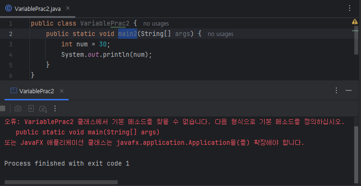The image size is (361, 186).
Task: Click 'no usages' hint beside class declaration
Action: pos(156,24)
